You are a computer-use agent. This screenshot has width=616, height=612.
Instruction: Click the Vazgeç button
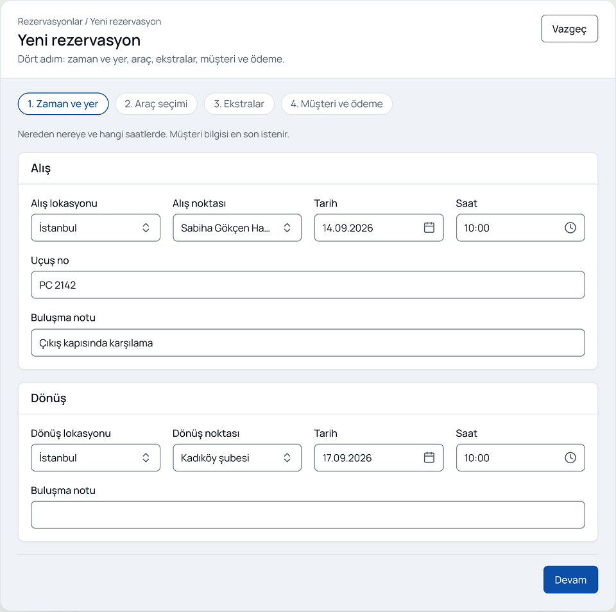point(569,29)
